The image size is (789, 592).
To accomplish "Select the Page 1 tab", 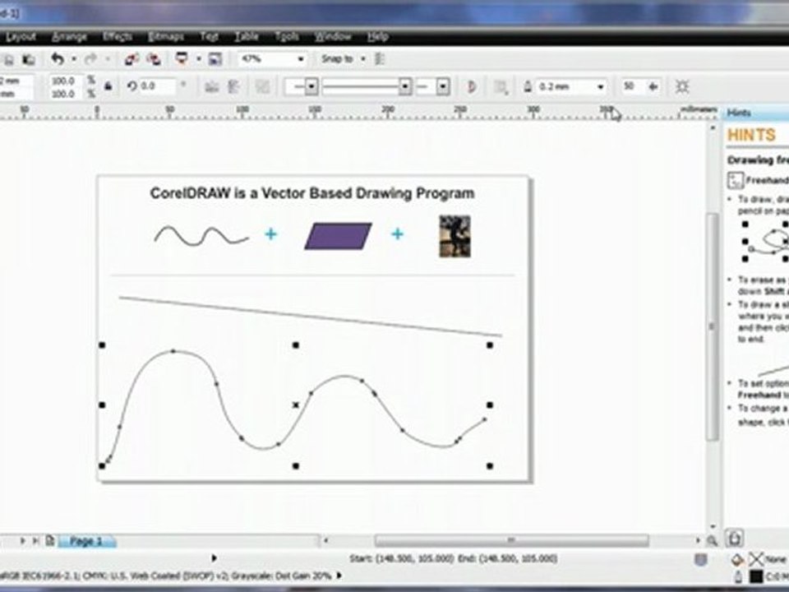I will point(86,541).
